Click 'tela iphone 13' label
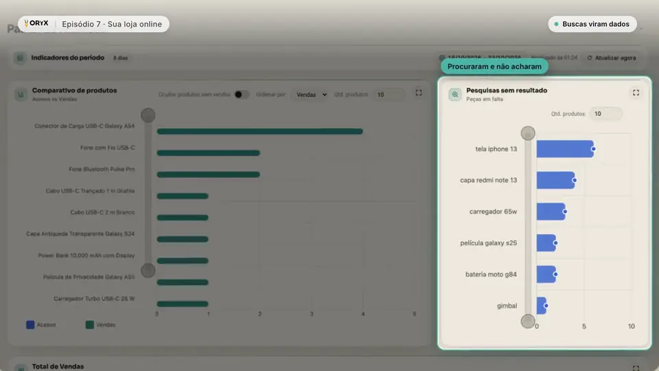 click(496, 149)
